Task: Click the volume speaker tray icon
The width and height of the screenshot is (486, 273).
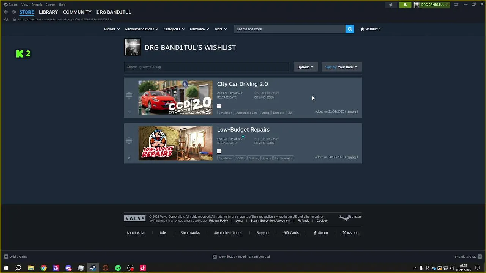Action: [x=452, y=268]
